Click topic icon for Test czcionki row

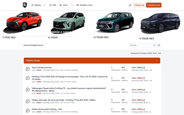pyautogui.click(x=28, y=69)
